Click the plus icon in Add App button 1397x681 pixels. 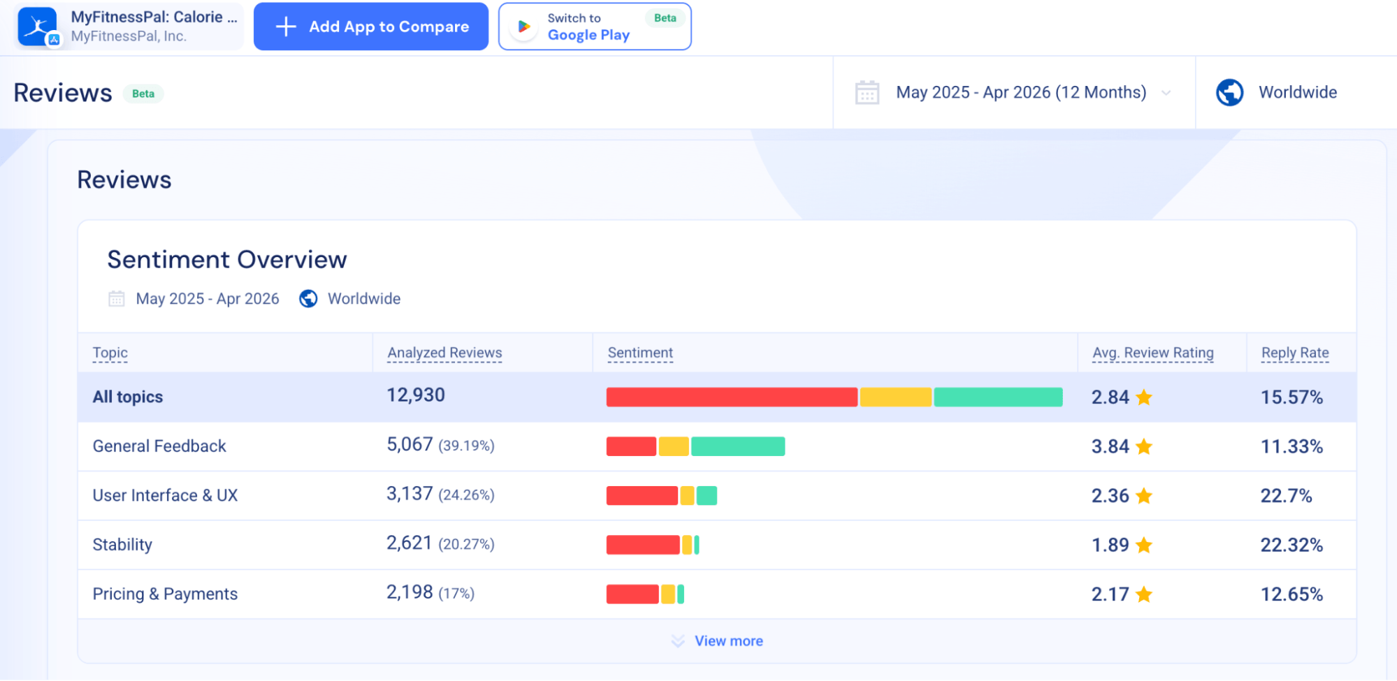(286, 27)
